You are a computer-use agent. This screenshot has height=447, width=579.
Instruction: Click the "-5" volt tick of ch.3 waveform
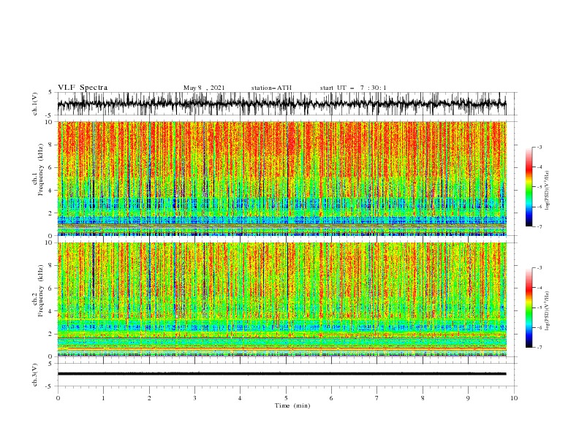click(x=49, y=386)
